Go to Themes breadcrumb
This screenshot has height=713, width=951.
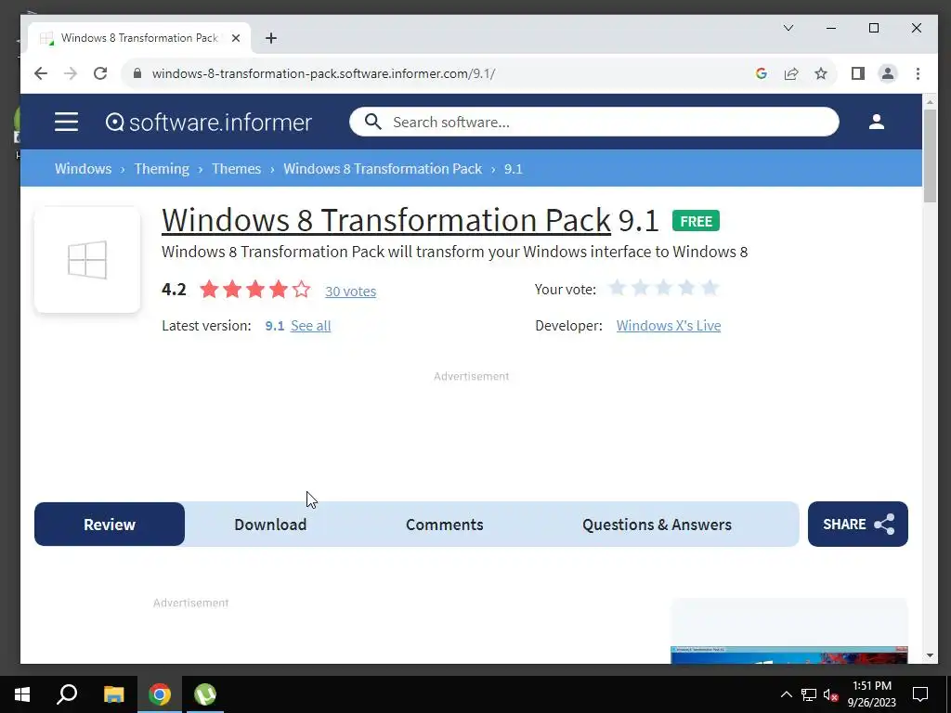[x=236, y=169]
